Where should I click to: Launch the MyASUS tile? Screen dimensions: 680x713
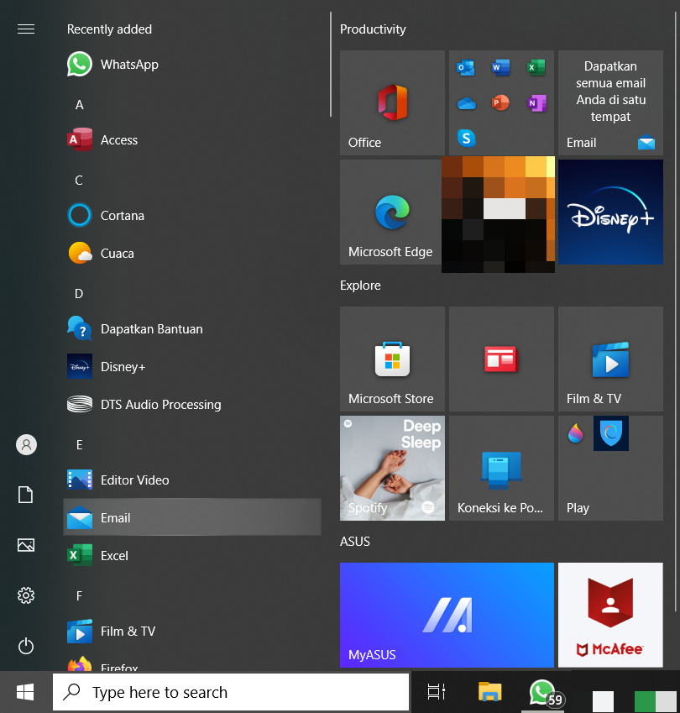(447, 615)
